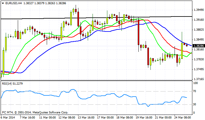
Task: Click the triangle arrow before EURUSD,H4
Action: click(x=3, y=3)
